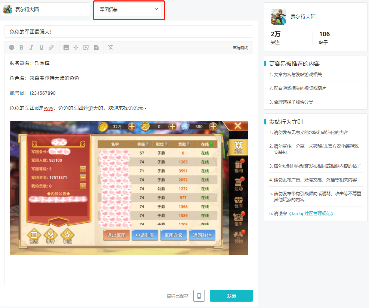Open the 宝库 side icon
The width and height of the screenshot is (369, 308).
239,220
